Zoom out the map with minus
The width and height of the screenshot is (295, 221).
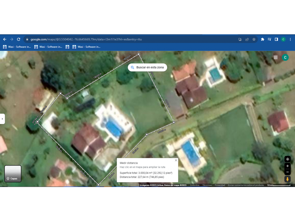287,172
